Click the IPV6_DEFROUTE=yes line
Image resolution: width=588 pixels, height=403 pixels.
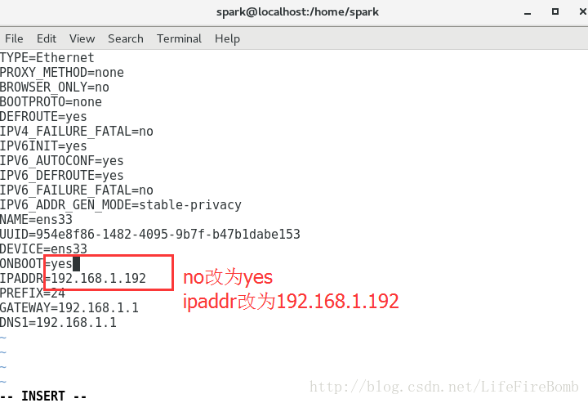click(x=62, y=175)
